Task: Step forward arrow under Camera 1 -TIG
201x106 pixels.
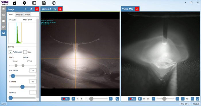Action: pos(111,99)
